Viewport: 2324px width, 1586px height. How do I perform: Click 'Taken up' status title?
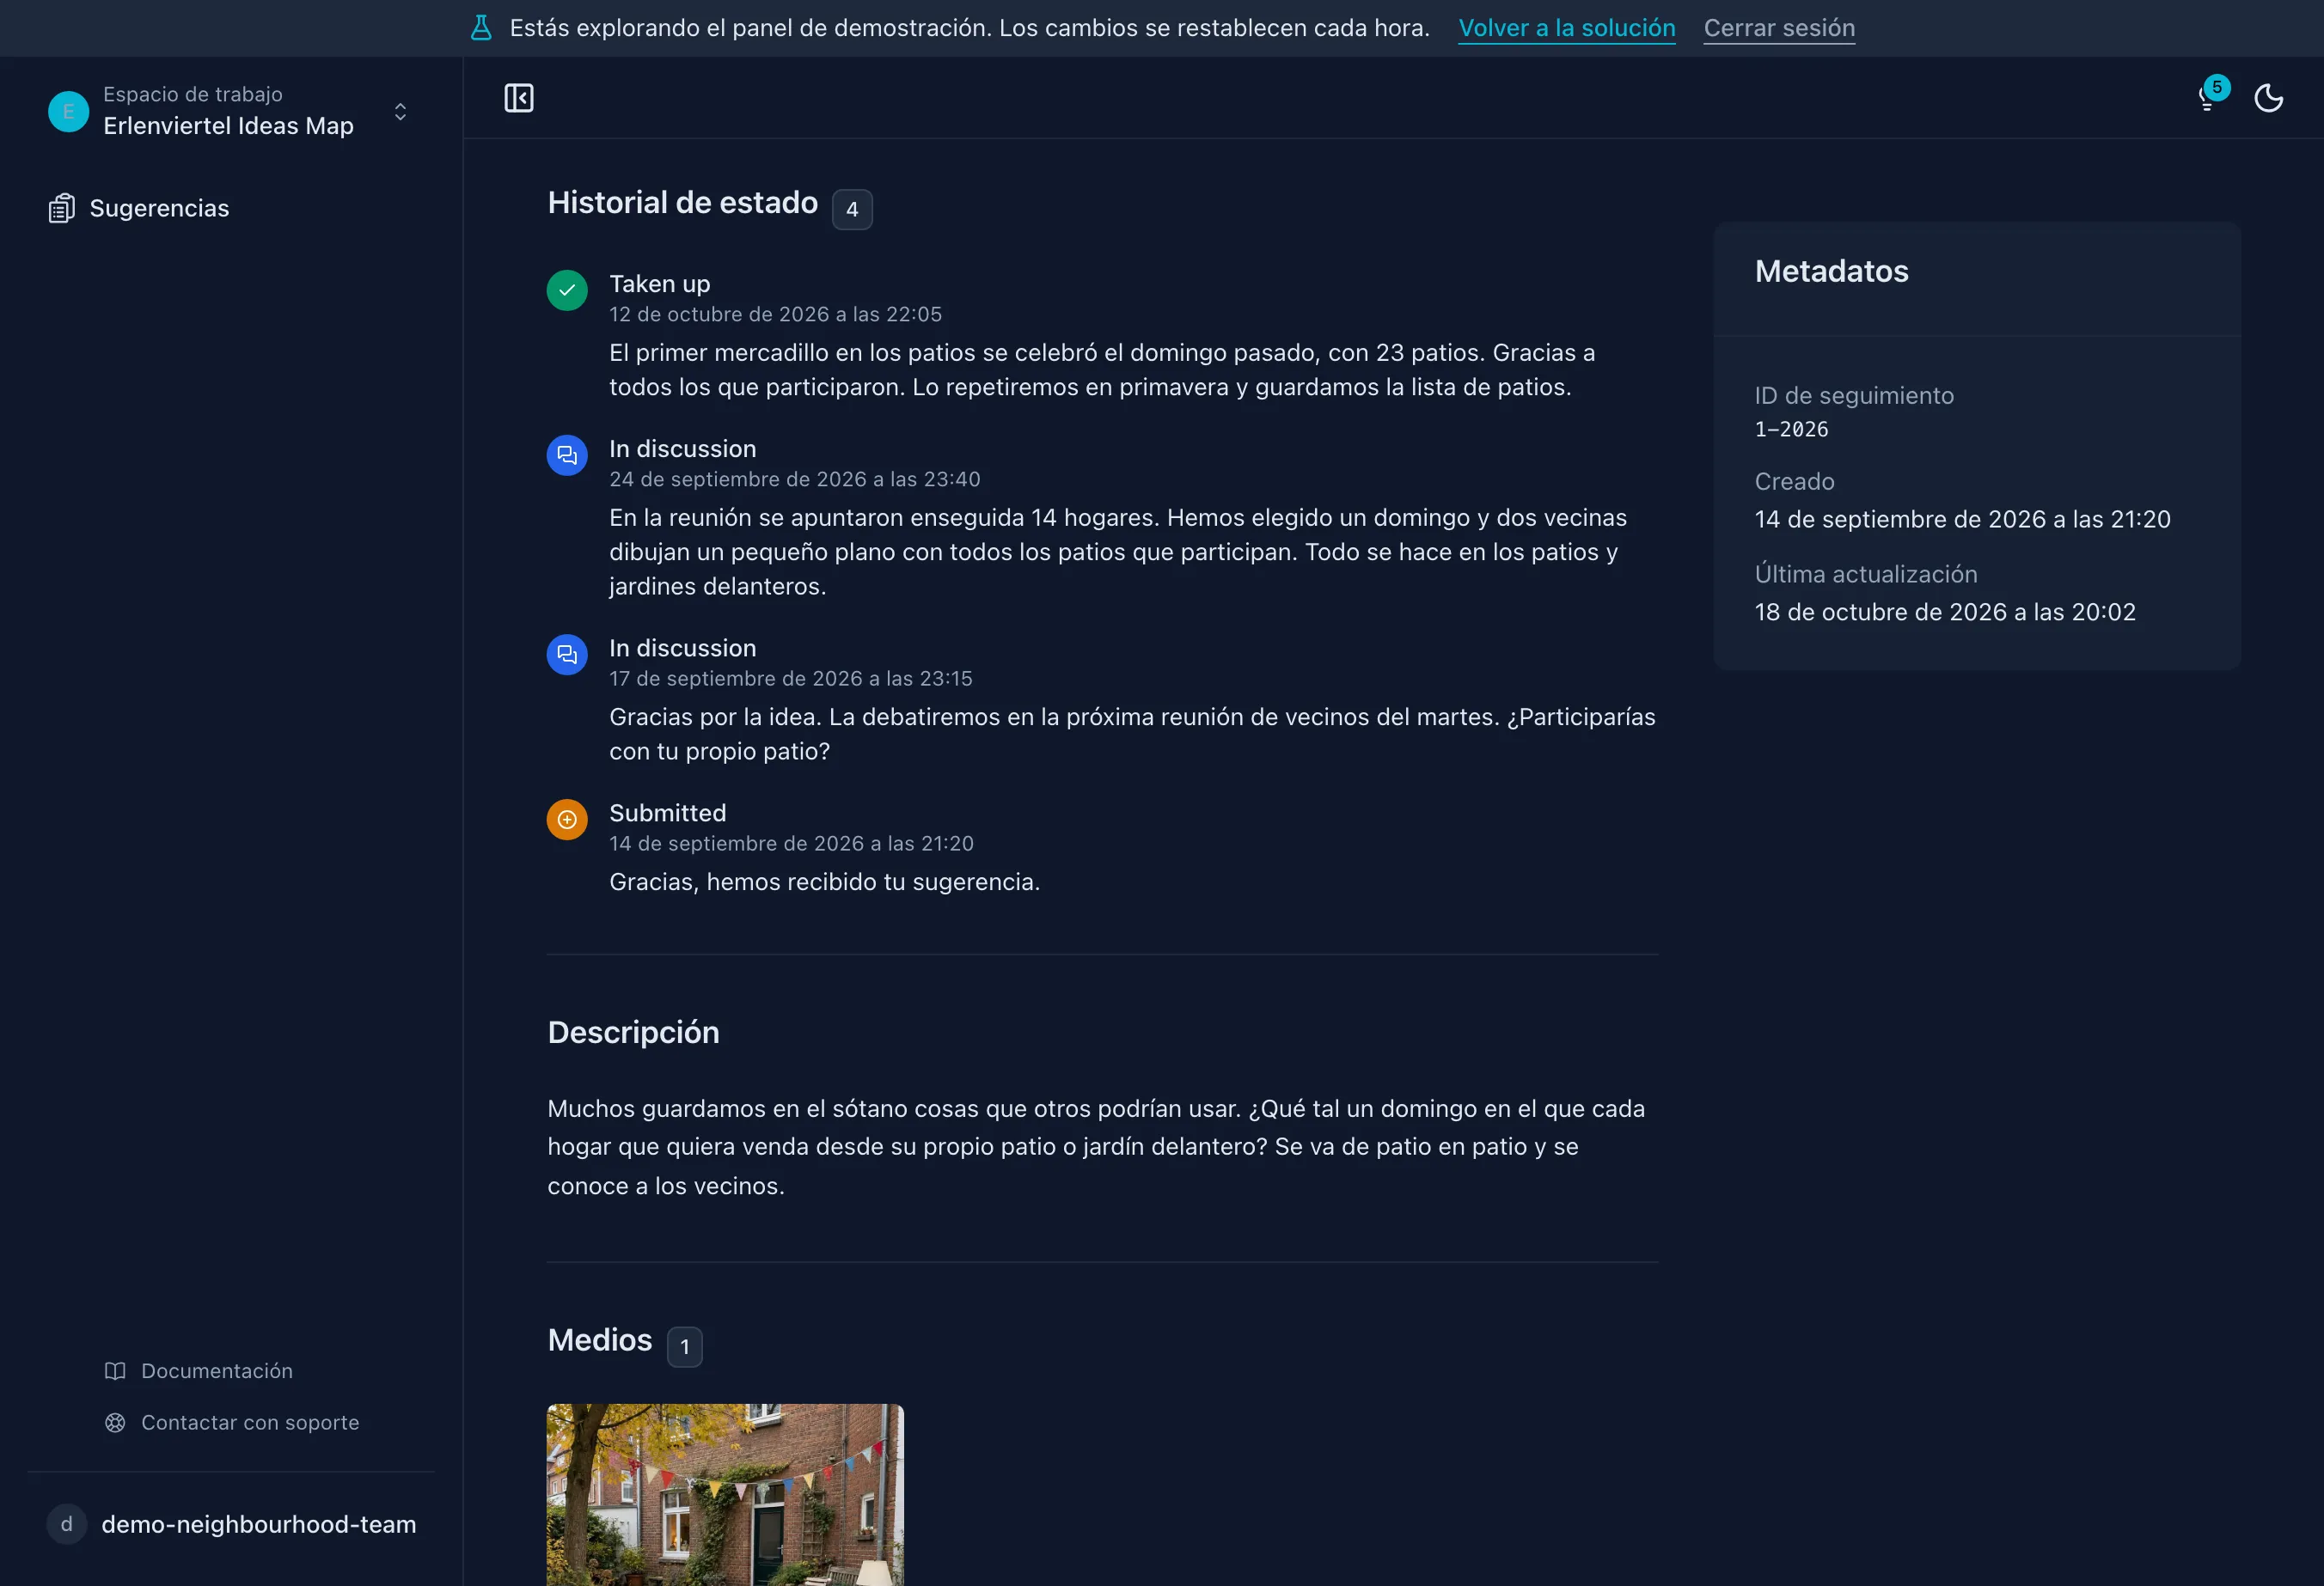click(x=660, y=284)
